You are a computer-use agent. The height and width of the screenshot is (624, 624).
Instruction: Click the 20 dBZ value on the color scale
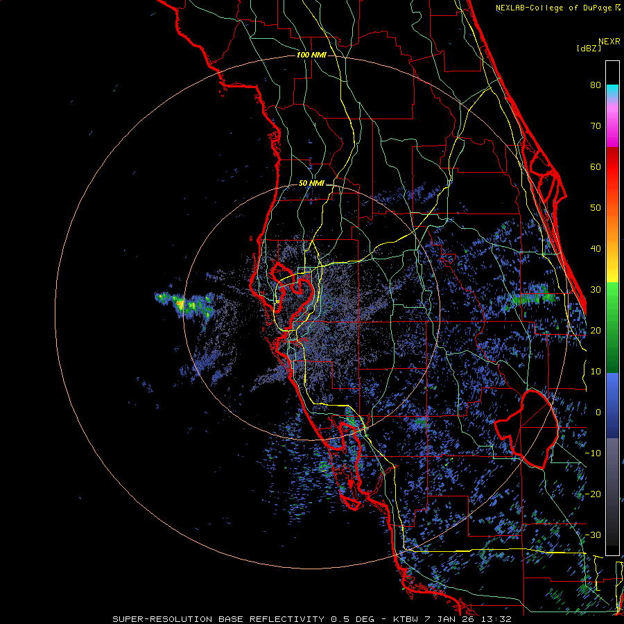[596, 330]
